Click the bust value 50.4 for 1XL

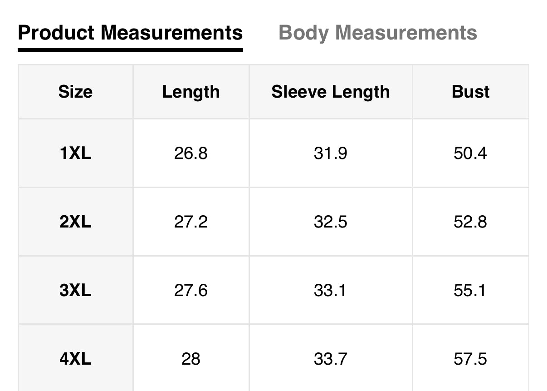471,153
